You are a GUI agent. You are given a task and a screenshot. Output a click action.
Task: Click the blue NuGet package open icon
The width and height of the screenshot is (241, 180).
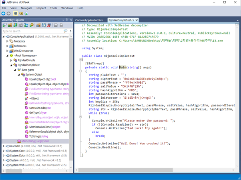(26, 25)
